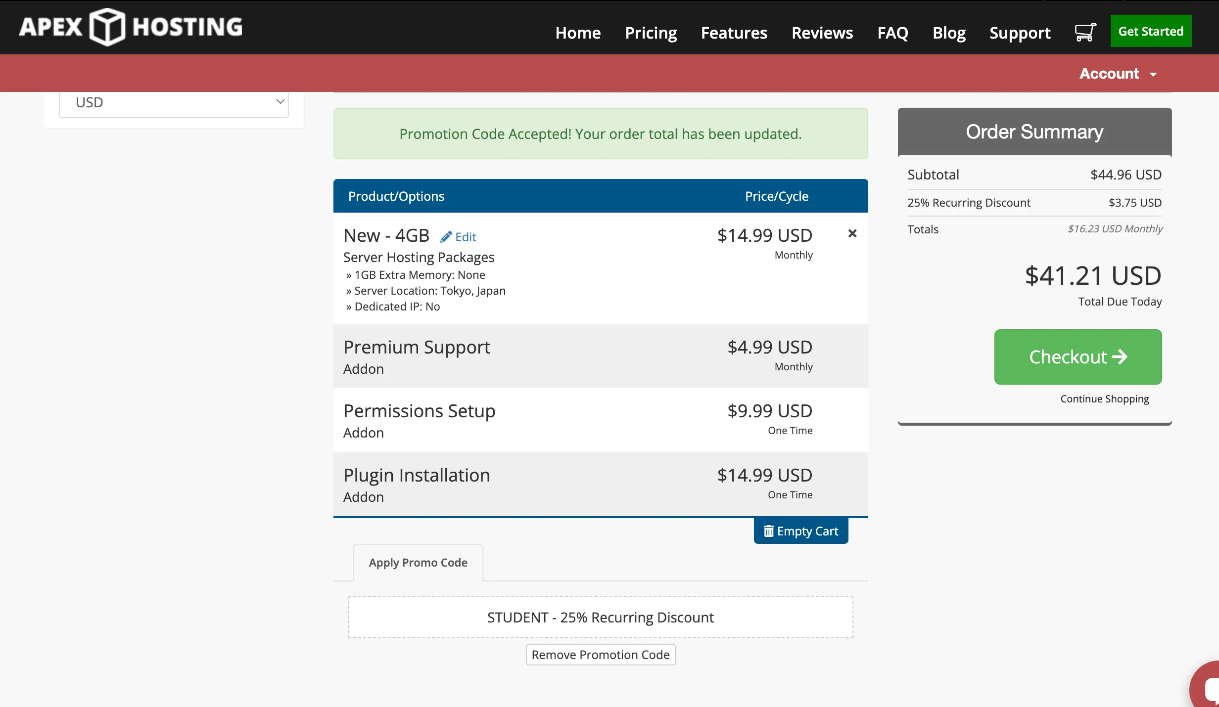Click the Apex Hosting cube logo
1219x707 pixels.
107,27
